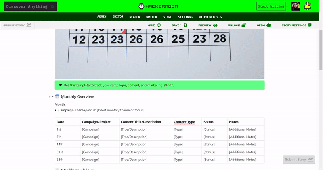Collapse the Monthly Overview section arrow
323x170 pixels.
53,96
